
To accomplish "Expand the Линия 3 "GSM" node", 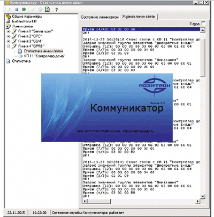I will 9,41.
